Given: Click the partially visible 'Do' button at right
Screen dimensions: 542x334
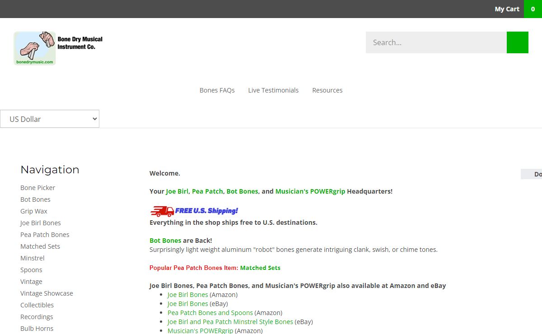Looking at the screenshot, I should pos(532,174).
